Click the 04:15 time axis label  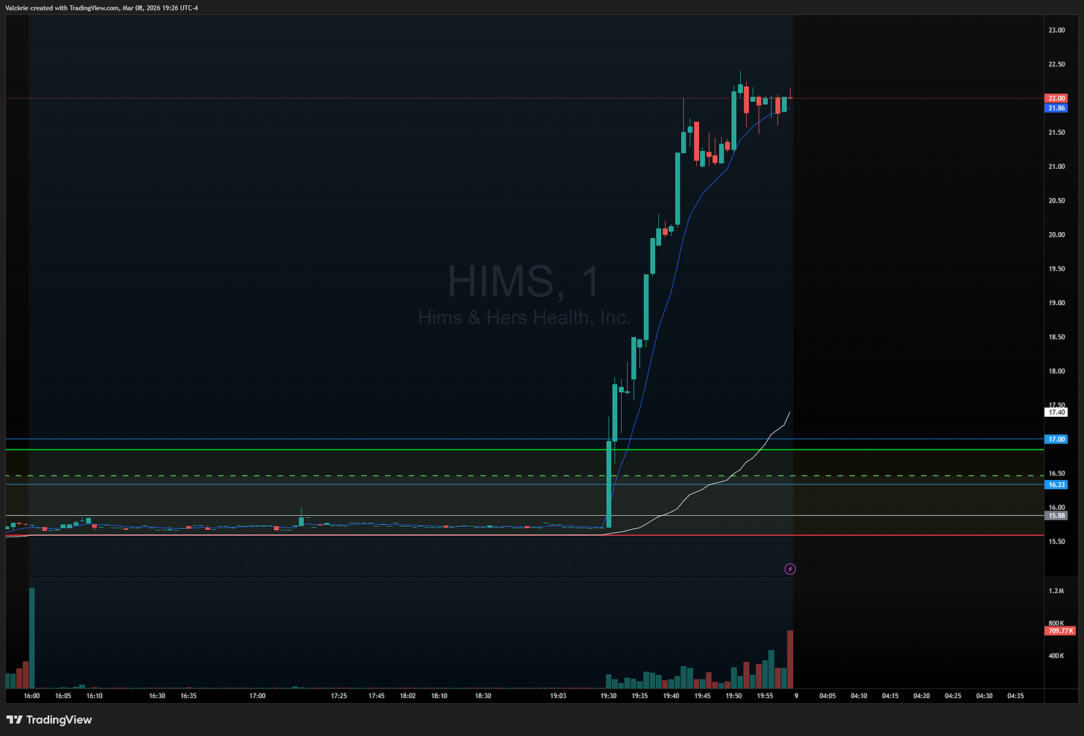coord(890,696)
